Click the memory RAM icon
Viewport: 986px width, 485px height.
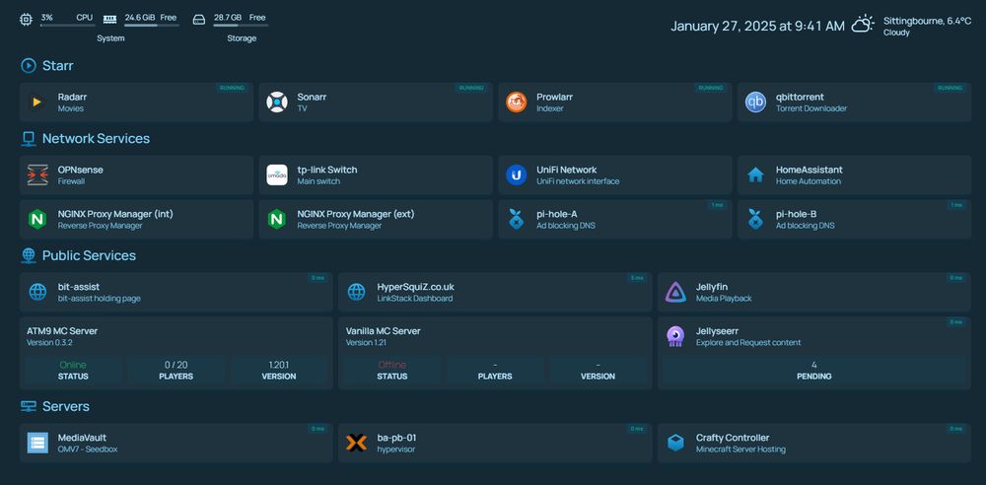[110, 20]
